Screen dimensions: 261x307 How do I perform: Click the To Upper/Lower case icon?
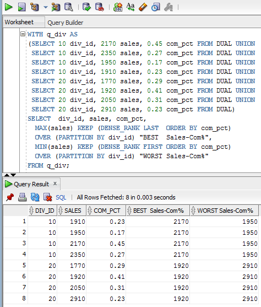click(130, 7)
